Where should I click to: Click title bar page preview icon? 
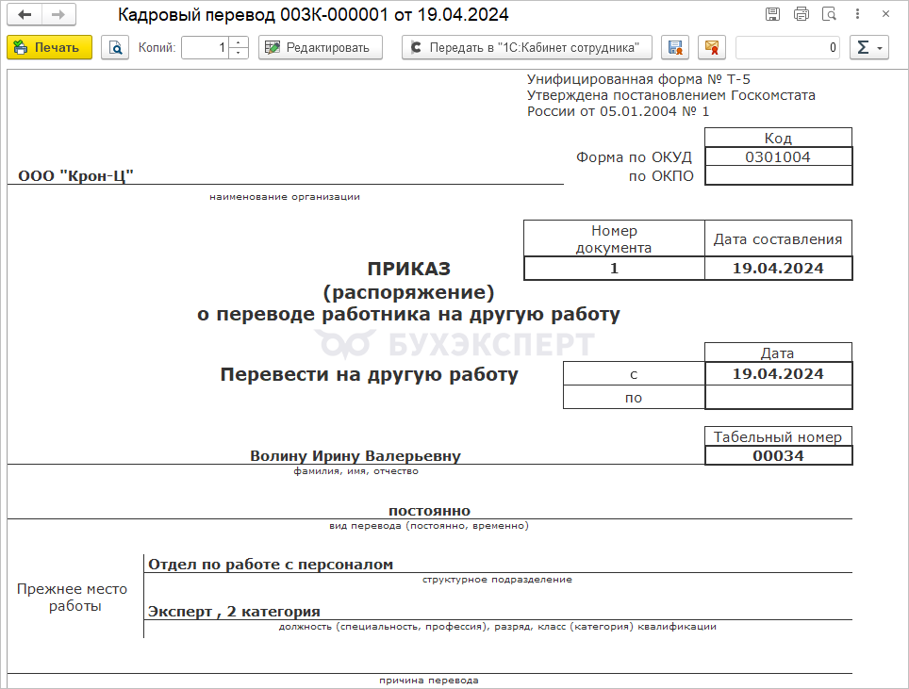[830, 14]
